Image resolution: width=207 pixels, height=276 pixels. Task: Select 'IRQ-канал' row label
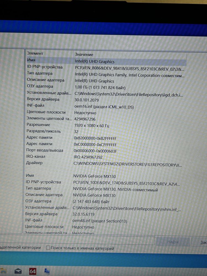[x=36, y=156]
